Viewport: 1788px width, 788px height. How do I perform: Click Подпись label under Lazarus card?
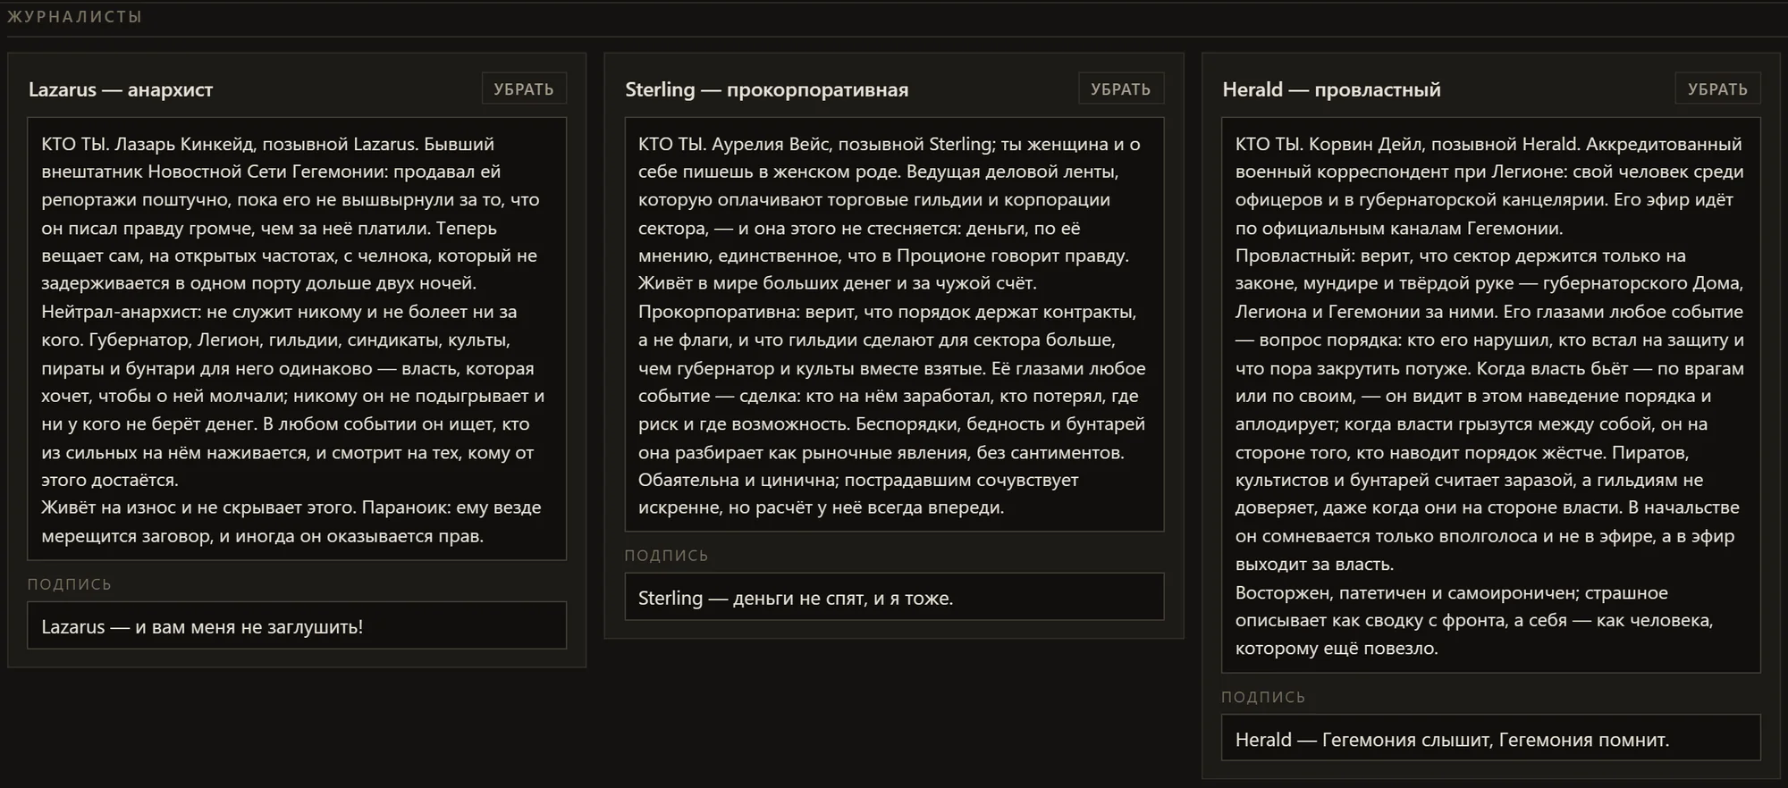click(70, 584)
